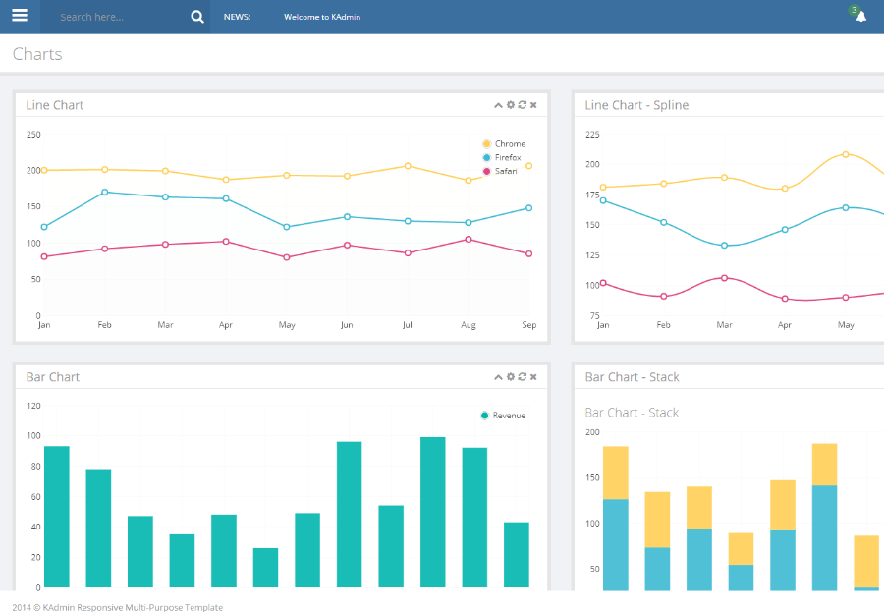
Task: Click the 'Welcome to KAdmin' news text
Action: click(322, 17)
